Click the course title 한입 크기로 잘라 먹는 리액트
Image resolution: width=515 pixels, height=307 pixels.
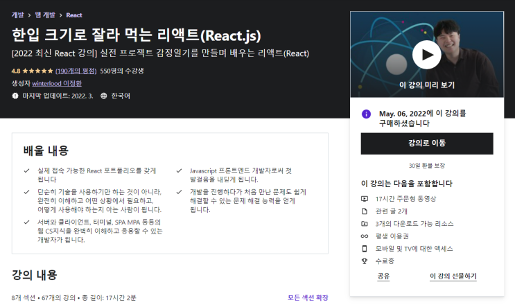137,35
